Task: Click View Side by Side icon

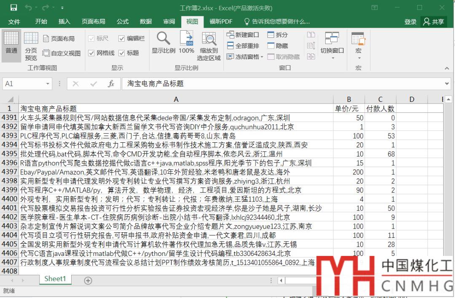Action: coord(311,35)
